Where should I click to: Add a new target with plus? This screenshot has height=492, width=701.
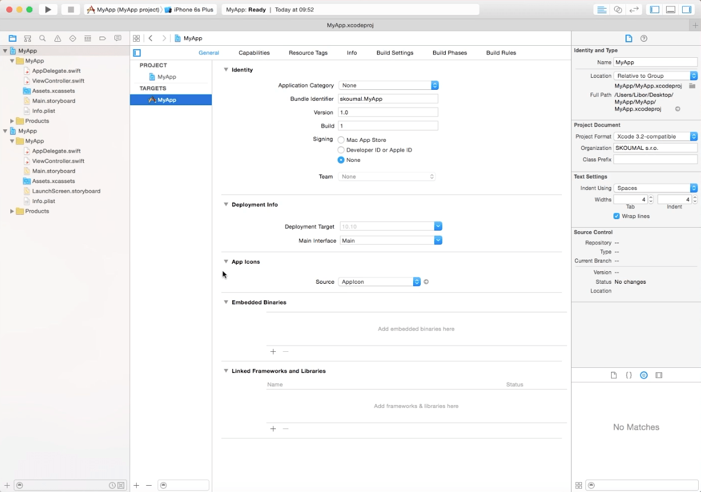137,485
